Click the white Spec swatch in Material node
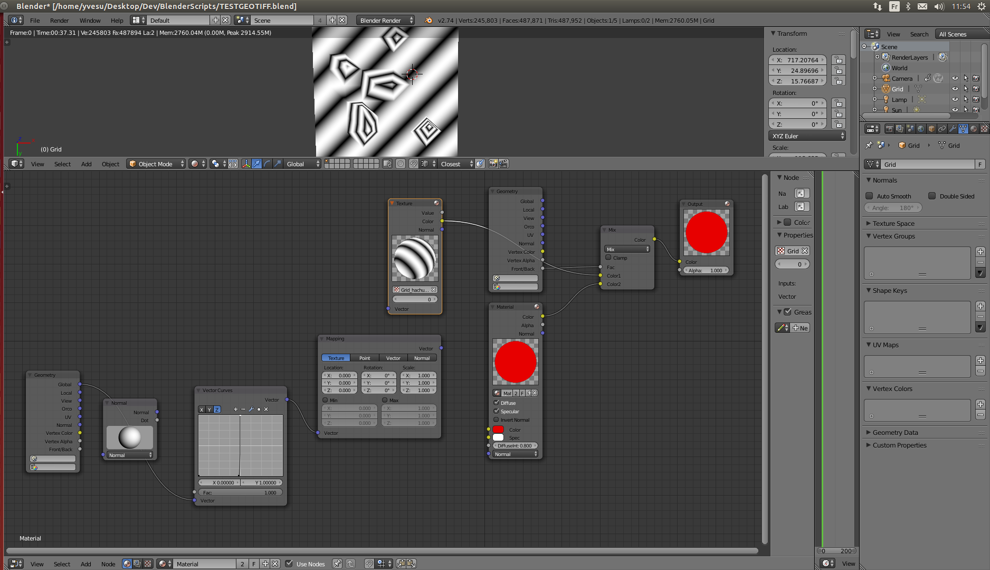The height and width of the screenshot is (570, 990). [x=498, y=438]
